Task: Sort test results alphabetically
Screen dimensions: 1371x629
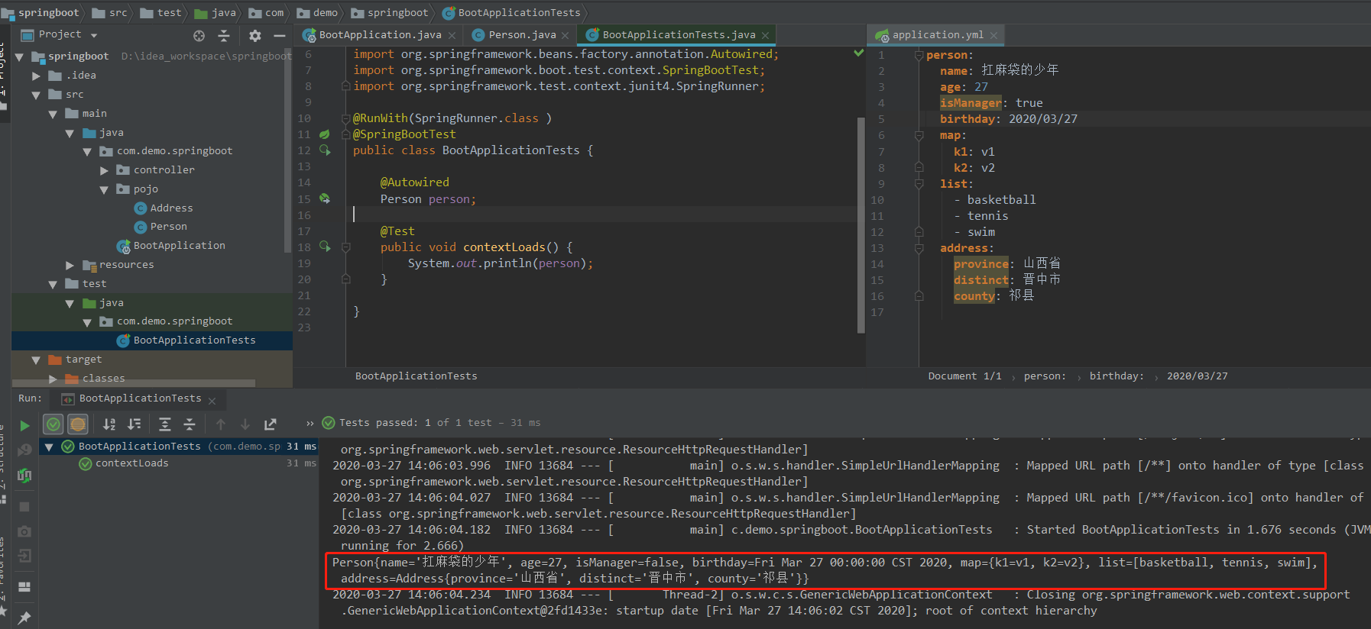Action: coord(109,424)
